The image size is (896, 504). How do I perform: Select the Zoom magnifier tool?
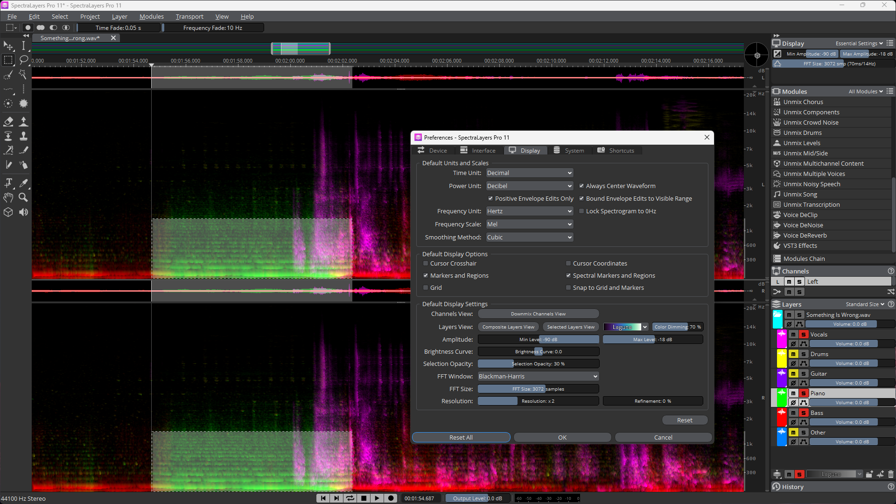click(23, 197)
